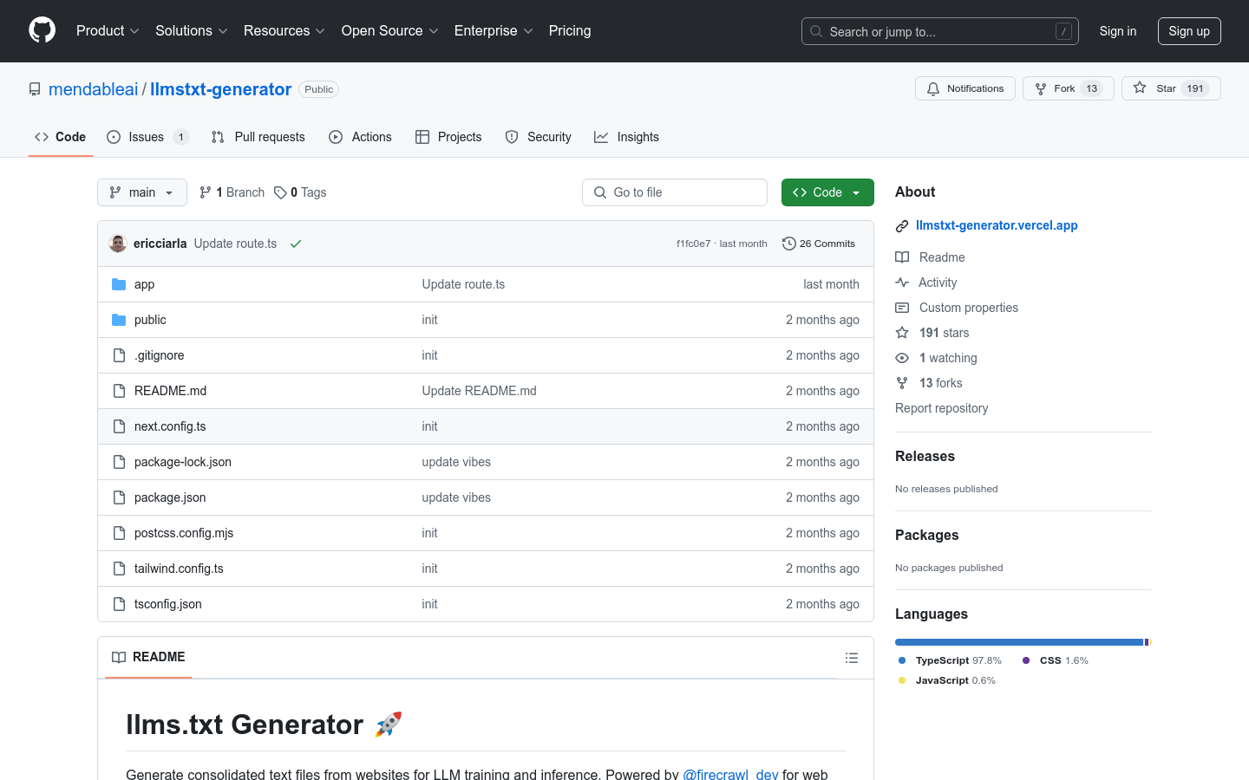Screen dimensions: 1249x780
Task: Click the next.config.ts file icon
Action: pyautogui.click(x=120, y=426)
